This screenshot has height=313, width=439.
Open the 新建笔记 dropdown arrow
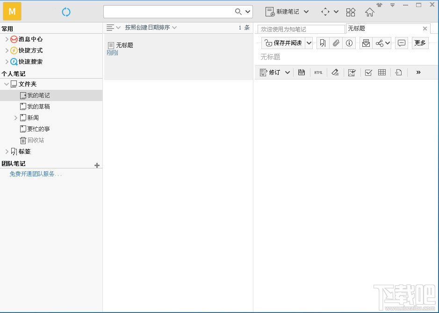tap(306, 12)
